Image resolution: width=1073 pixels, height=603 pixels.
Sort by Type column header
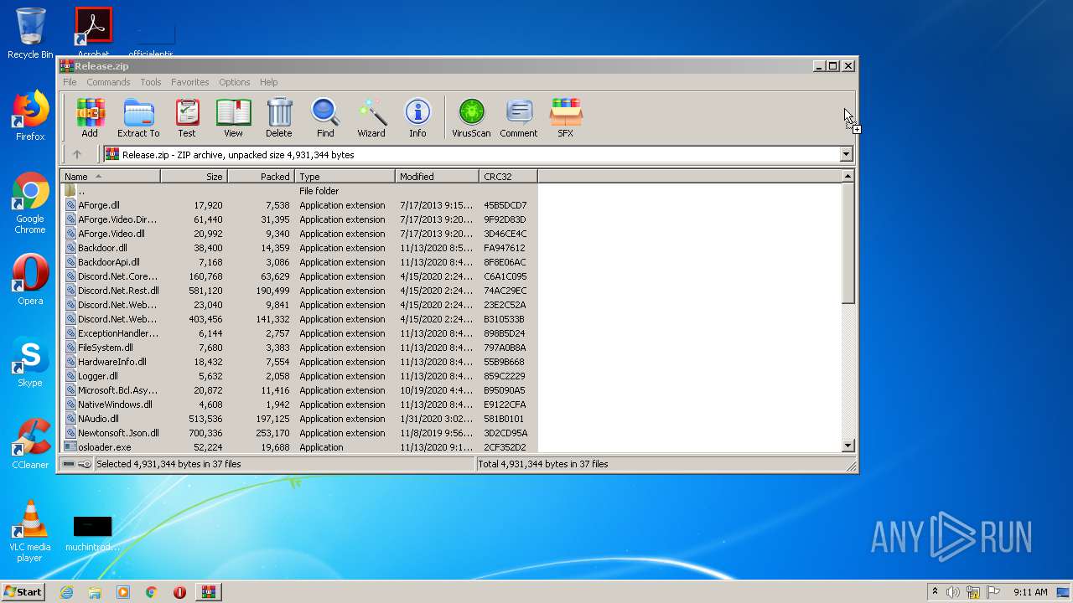[x=345, y=176]
